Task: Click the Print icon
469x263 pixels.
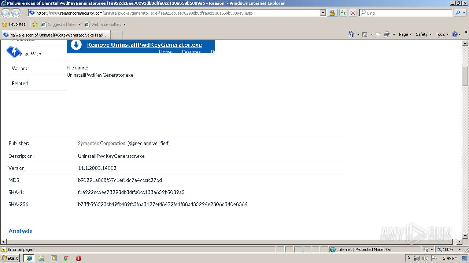Action: tap(387, 34)
